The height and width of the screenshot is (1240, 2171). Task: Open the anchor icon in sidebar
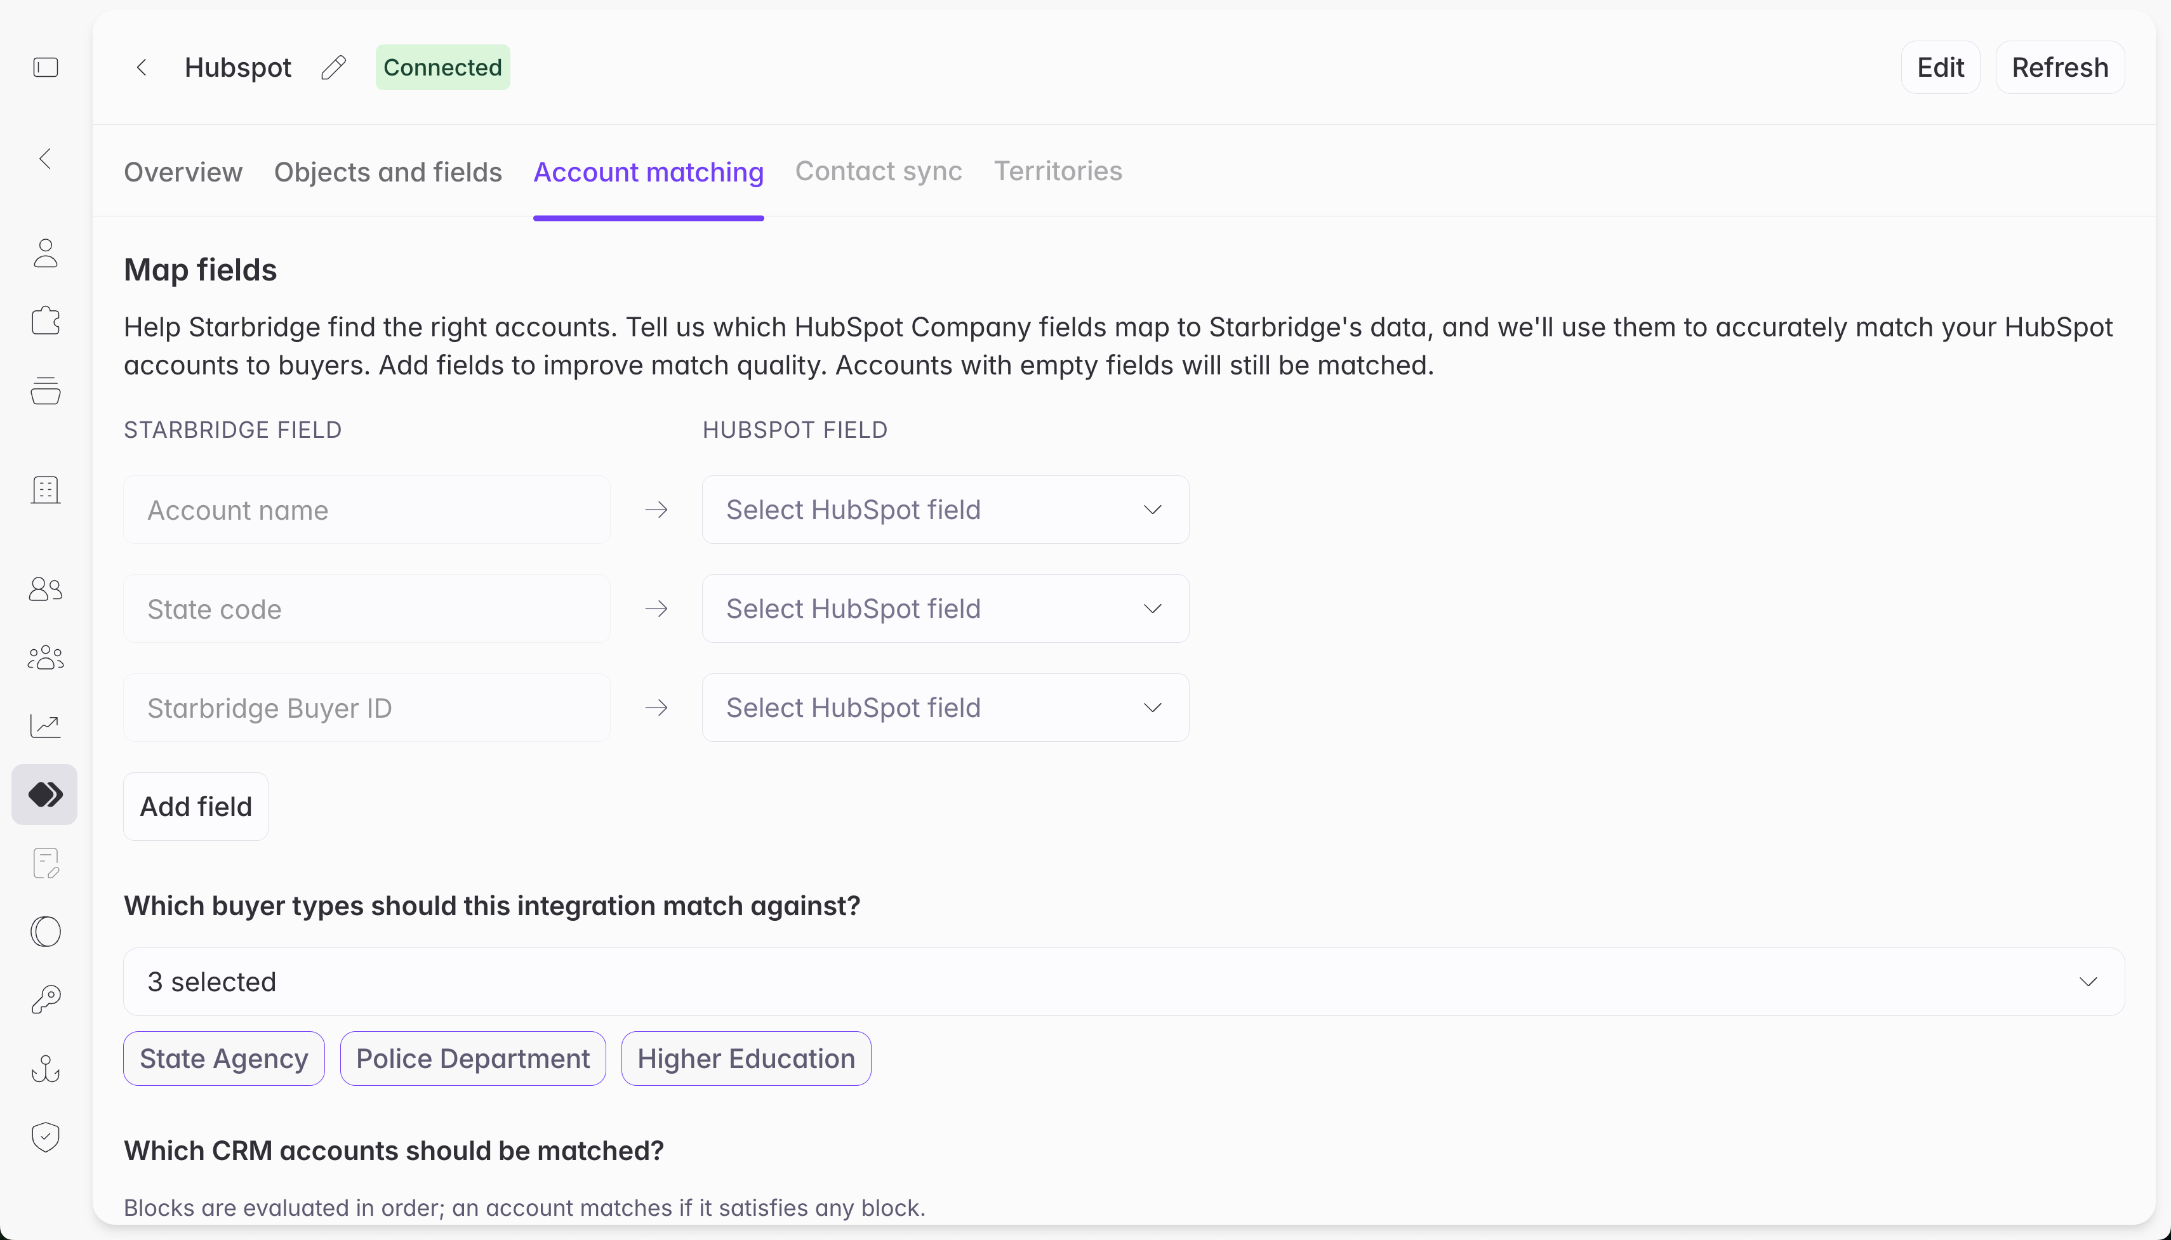[x=45, y=1068]
